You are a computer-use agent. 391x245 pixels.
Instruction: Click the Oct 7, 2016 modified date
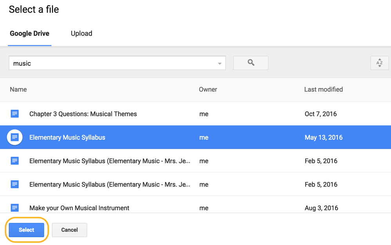321,114
